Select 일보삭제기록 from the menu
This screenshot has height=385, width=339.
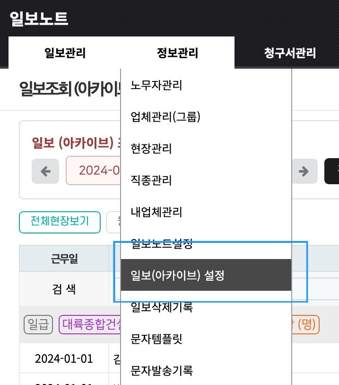tap(162, 307)
